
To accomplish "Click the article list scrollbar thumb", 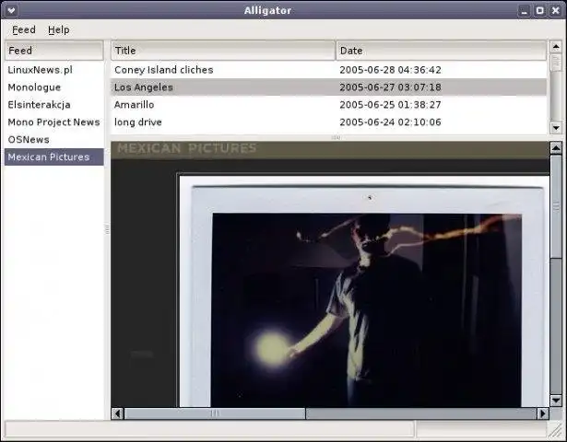I will click(556, 63).
